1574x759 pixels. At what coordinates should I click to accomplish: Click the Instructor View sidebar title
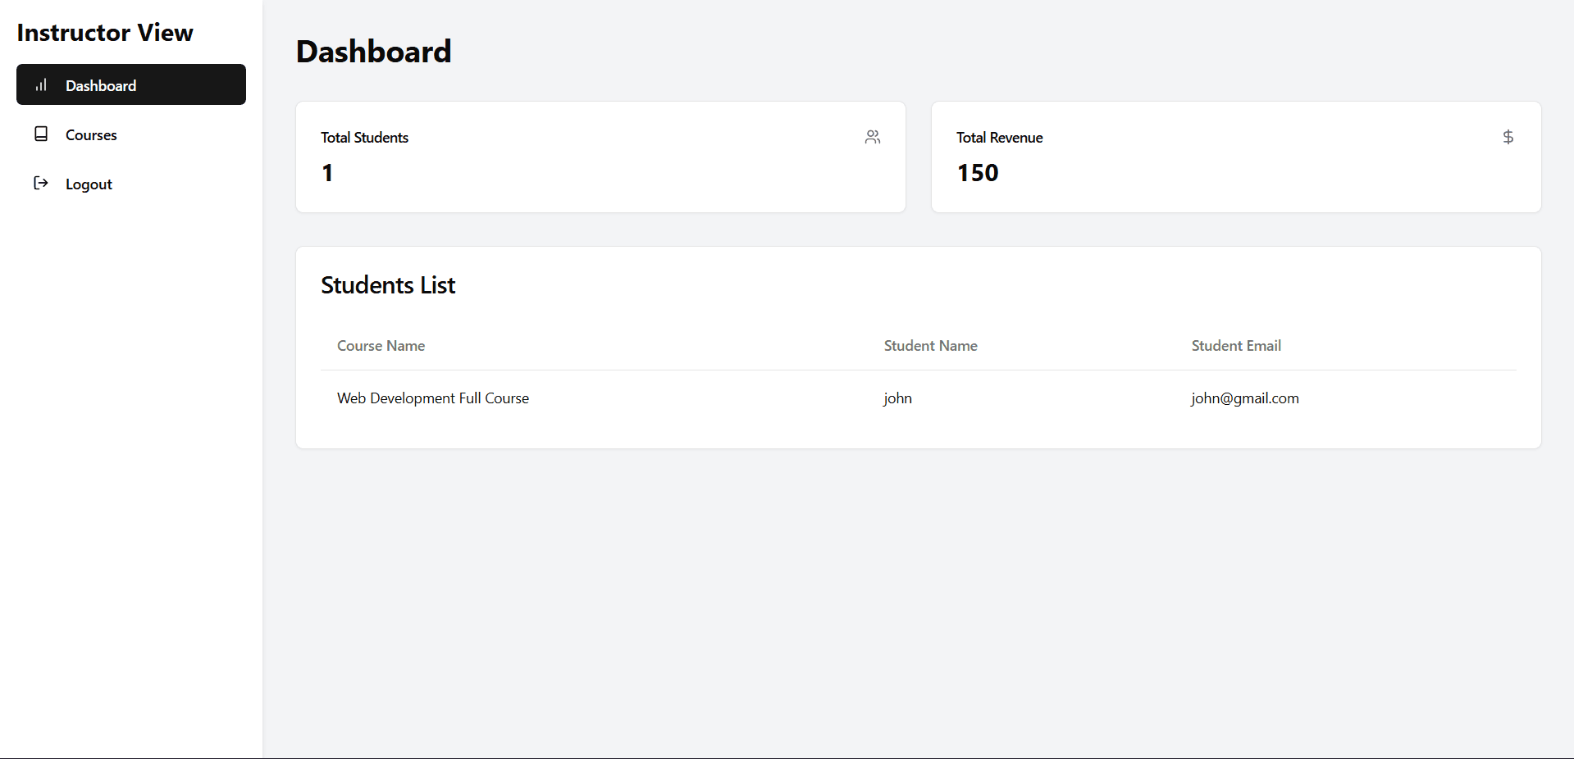click(105, 33)
